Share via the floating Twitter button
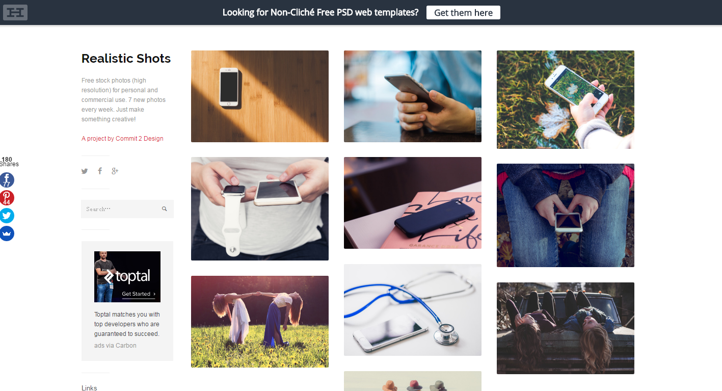The height and width of the screenshot is (391, 722). 7,216
